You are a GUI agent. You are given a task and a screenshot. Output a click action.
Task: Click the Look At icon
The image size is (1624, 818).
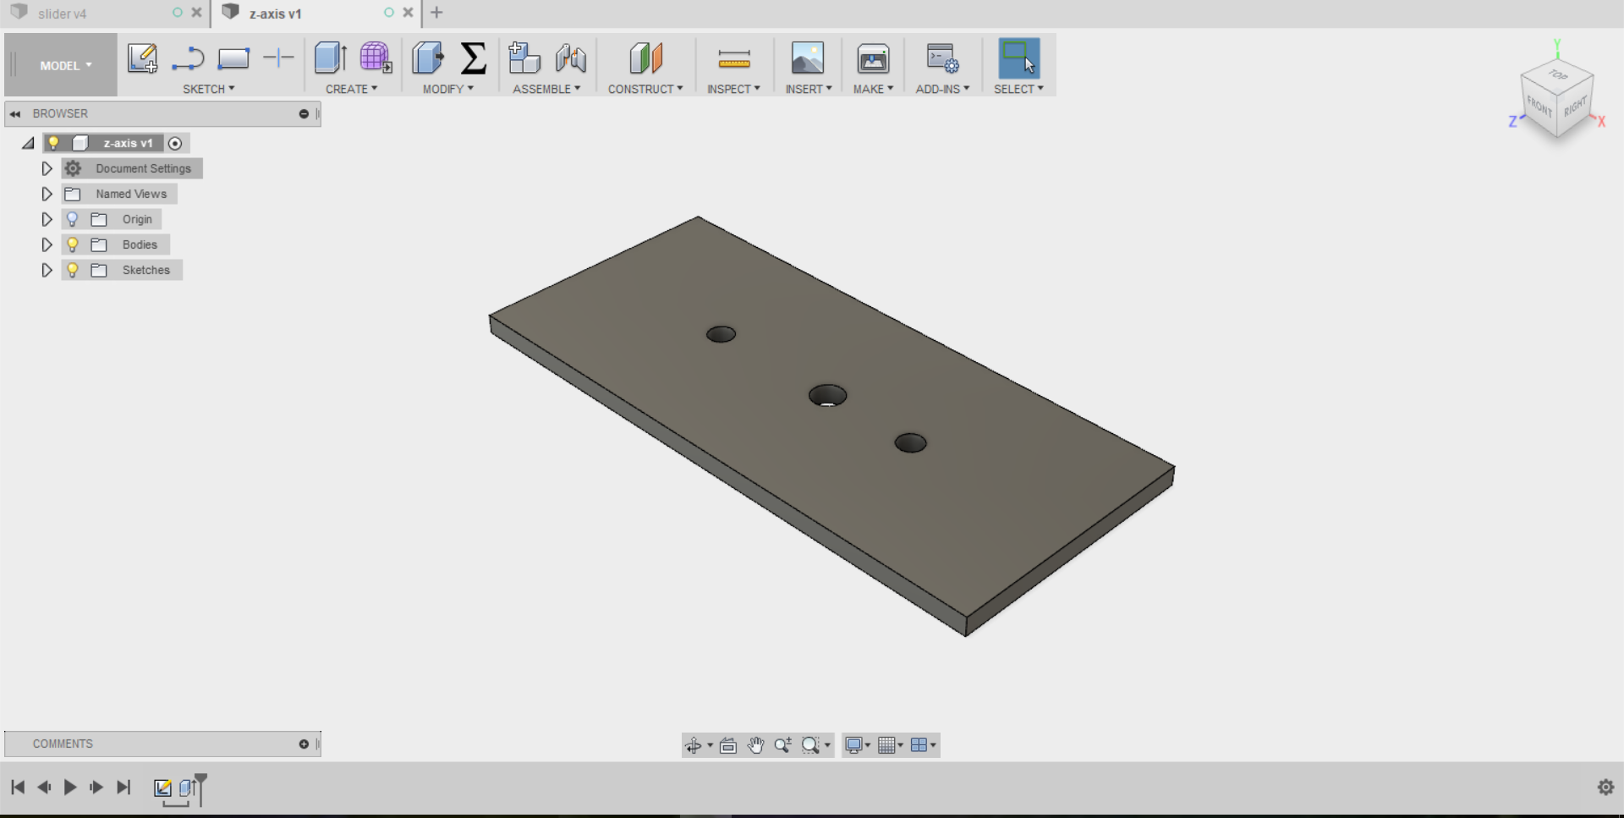pyautogui.click(x=728, y=745)
